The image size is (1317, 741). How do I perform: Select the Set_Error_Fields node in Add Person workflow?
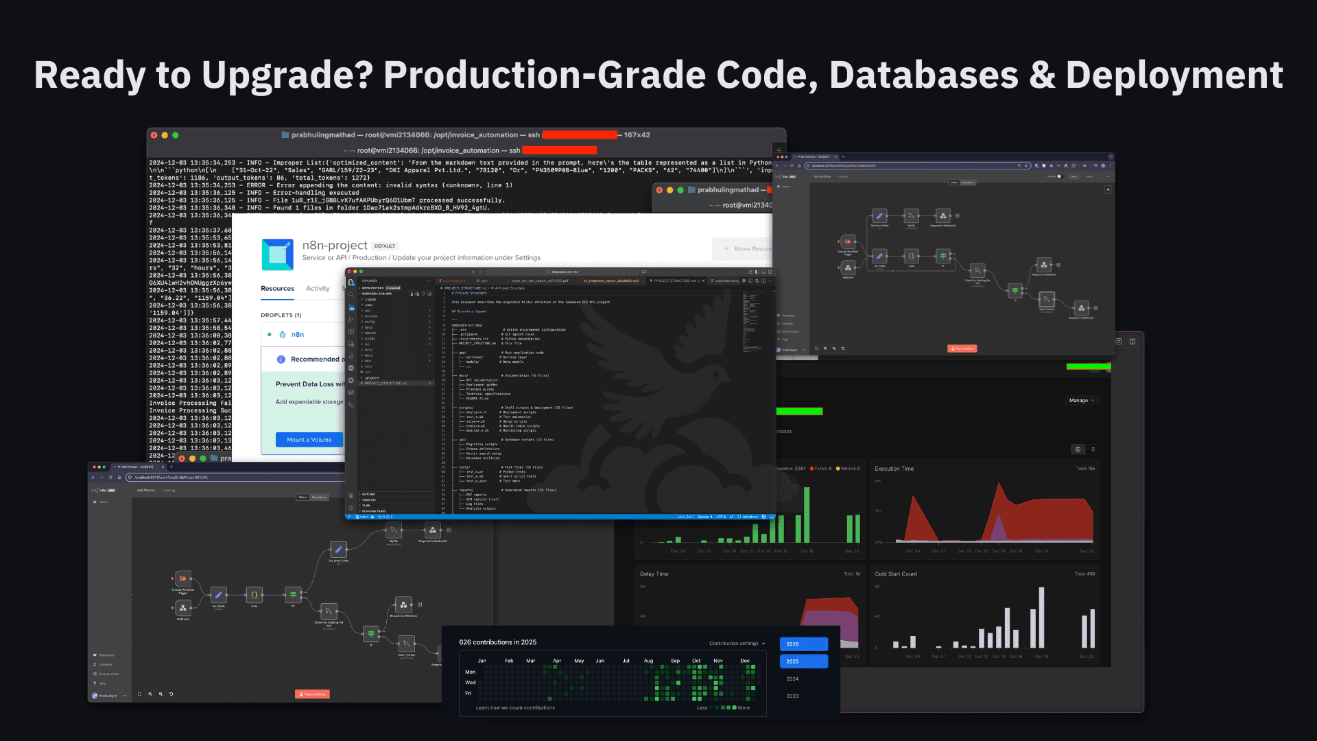tap(338, 550)
